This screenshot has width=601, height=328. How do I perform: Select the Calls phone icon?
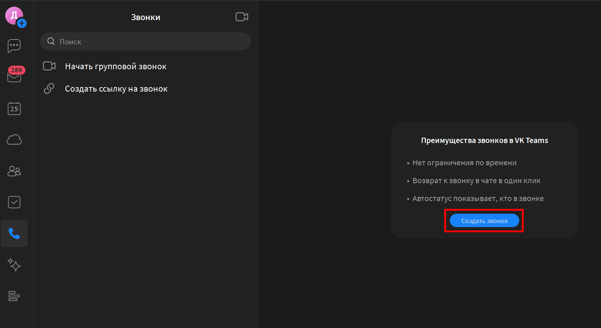[14, 233]
